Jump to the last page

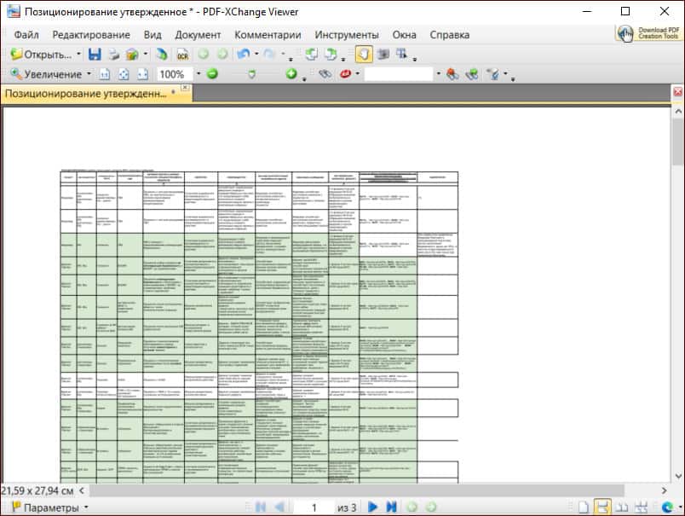point(391,507)
